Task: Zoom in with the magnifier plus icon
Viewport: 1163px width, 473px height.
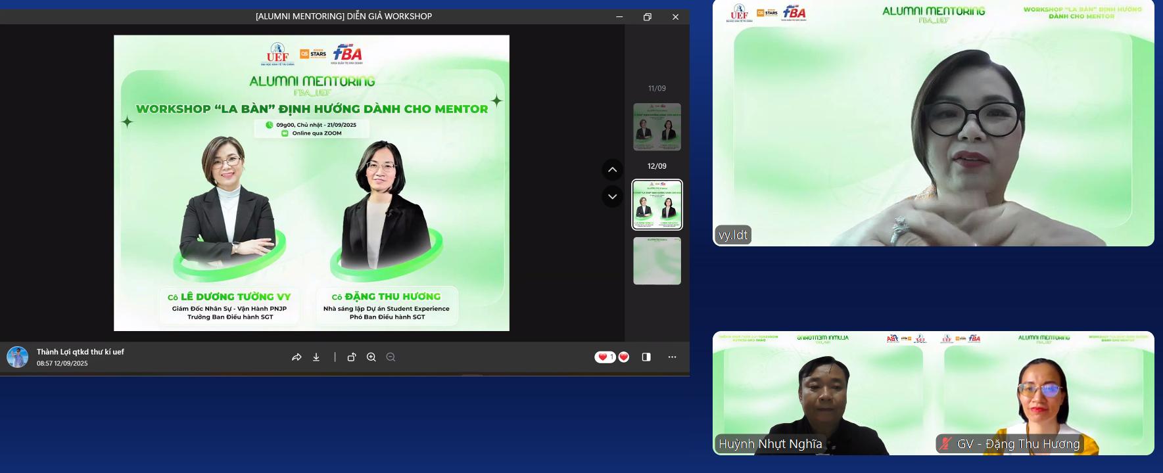Action: tap(371, 357)
